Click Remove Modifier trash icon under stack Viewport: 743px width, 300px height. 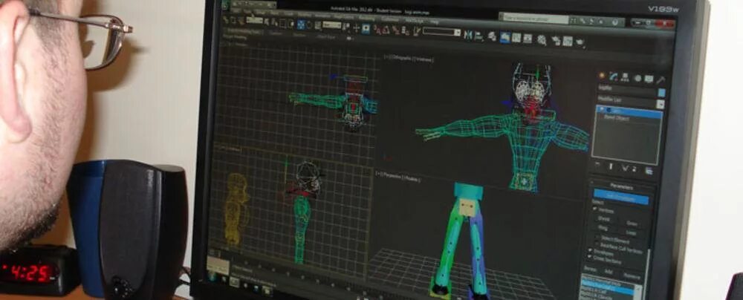click(635, 170)
